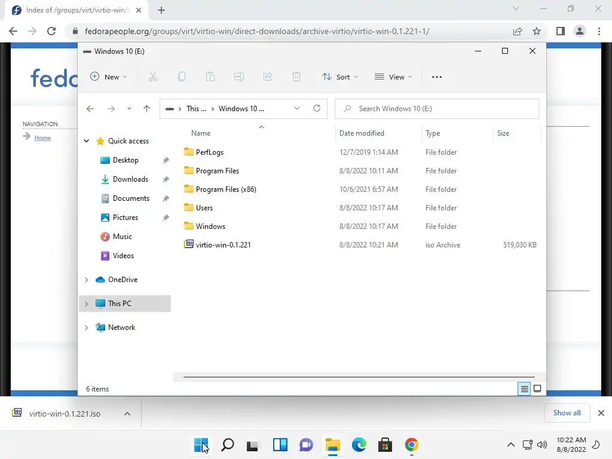Image resolution: width=612 pixels, height=459 pixels.
Task: Select Desktop in Quick access
Action: 126,160
